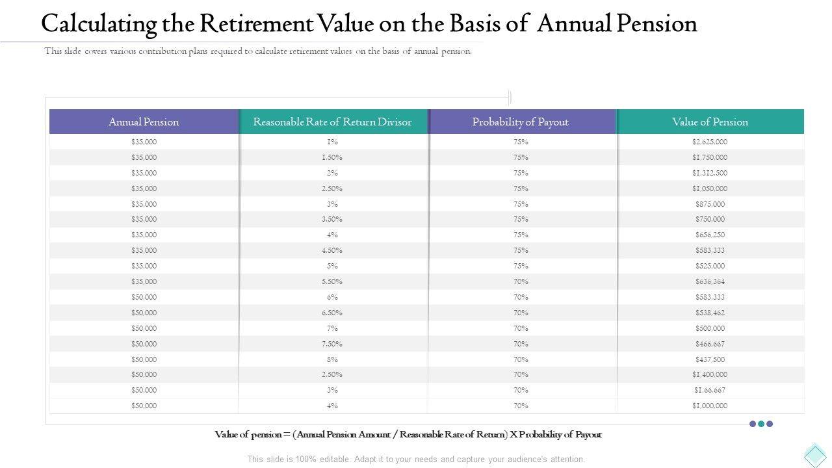Click the 7.50% rate cell
Image resolution: width=832 pixels, height=468 pixels.
tap(332, 344)
